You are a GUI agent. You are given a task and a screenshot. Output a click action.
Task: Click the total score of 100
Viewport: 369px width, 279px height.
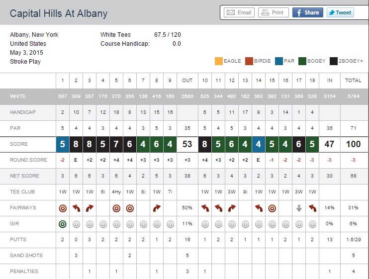tap(354, 144)
